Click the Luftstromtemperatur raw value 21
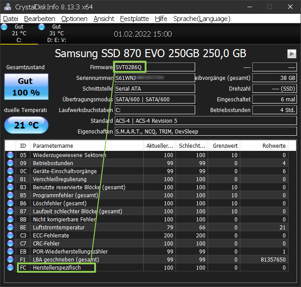The height and width of the screenshot is (287, 301). (x=283, y=228)
